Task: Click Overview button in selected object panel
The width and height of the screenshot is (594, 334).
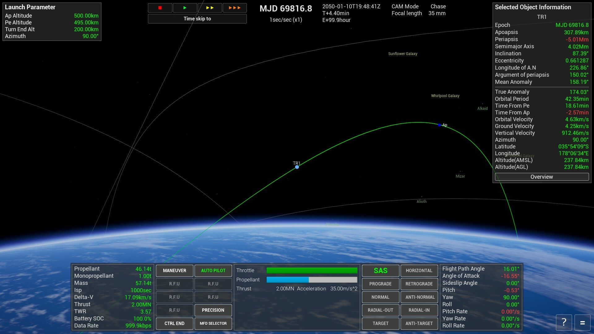Action: click(541, 177)
